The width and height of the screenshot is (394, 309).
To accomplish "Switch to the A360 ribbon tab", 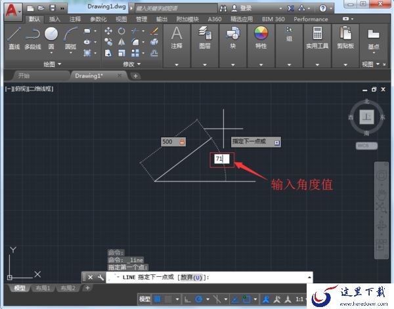I will pyautogui.click(x=215, y=19).
